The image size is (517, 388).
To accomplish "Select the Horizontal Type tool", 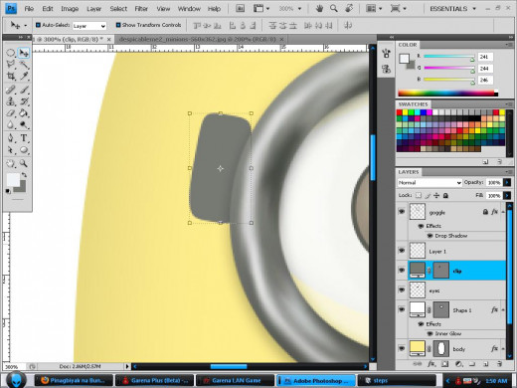I will (x=24, y=138).
